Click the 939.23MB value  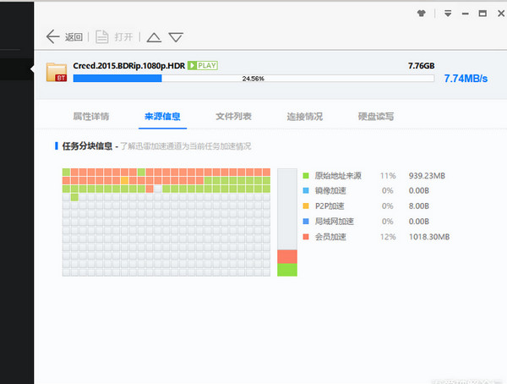coord(427,176)
